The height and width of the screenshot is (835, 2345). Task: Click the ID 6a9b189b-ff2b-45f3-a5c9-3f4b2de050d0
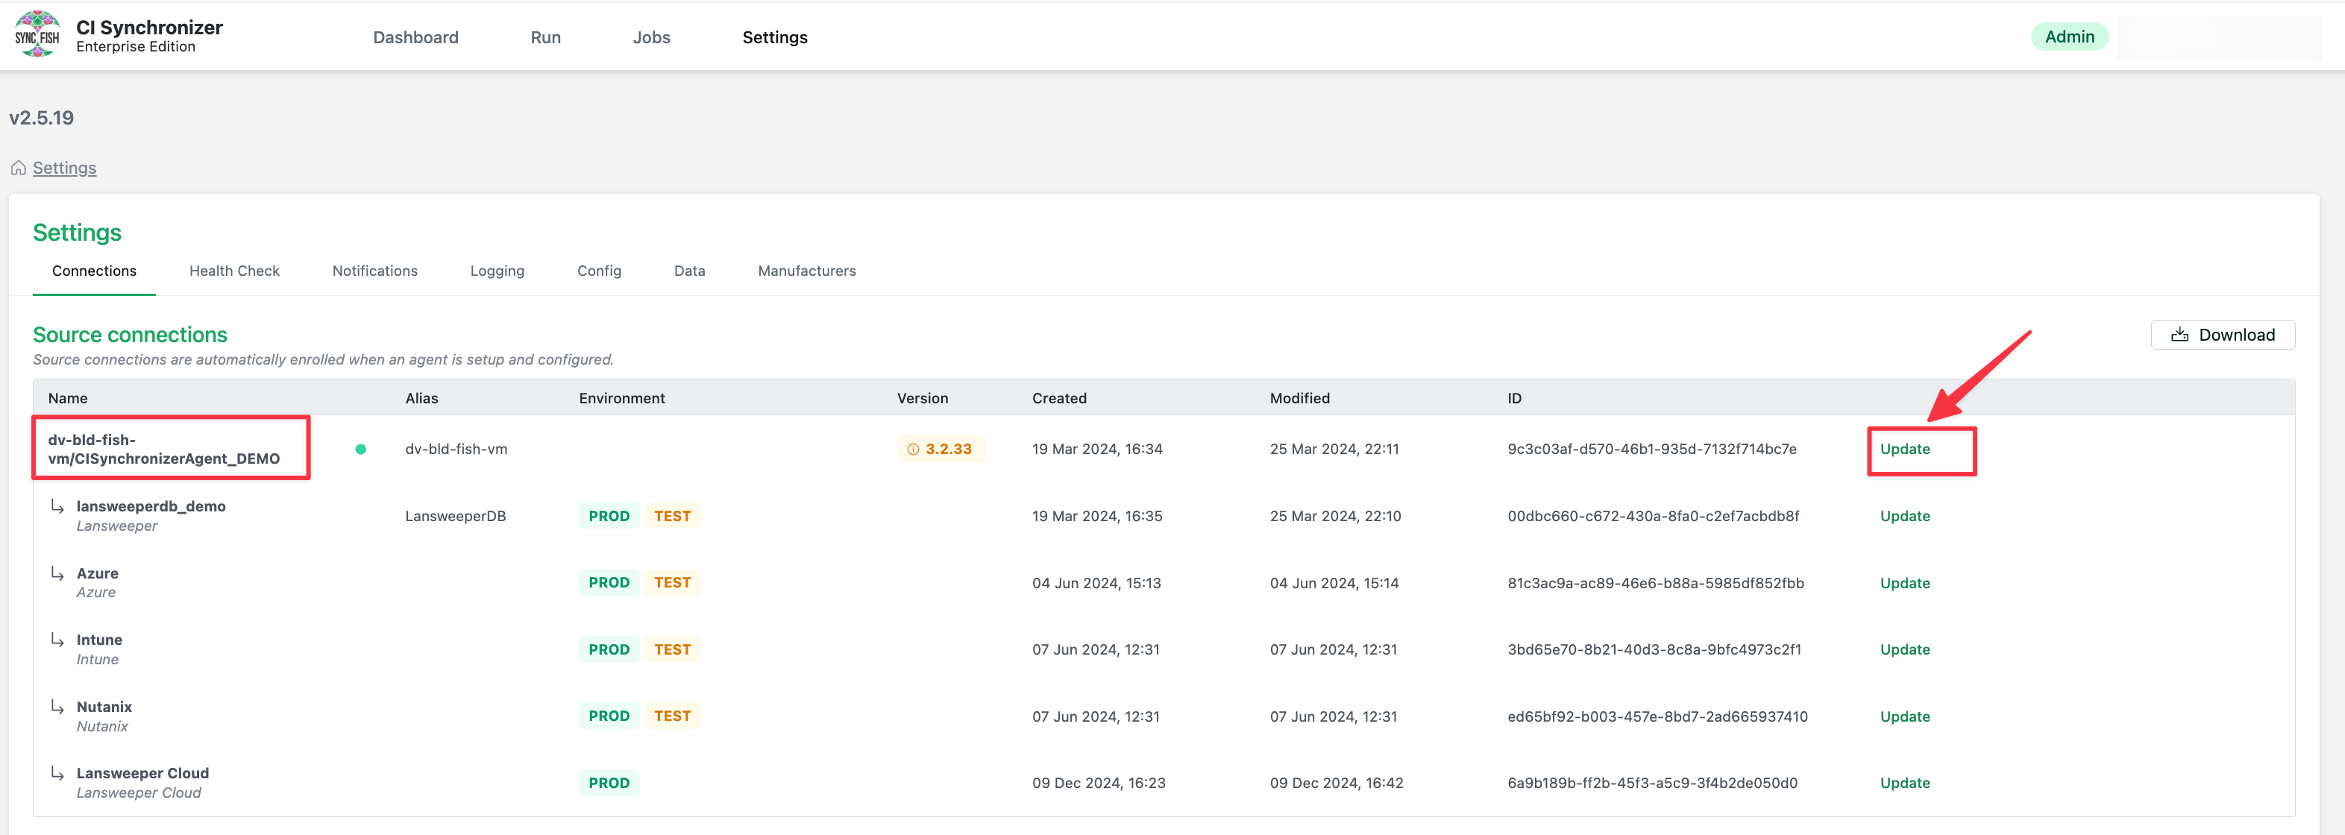point(1652,784)
